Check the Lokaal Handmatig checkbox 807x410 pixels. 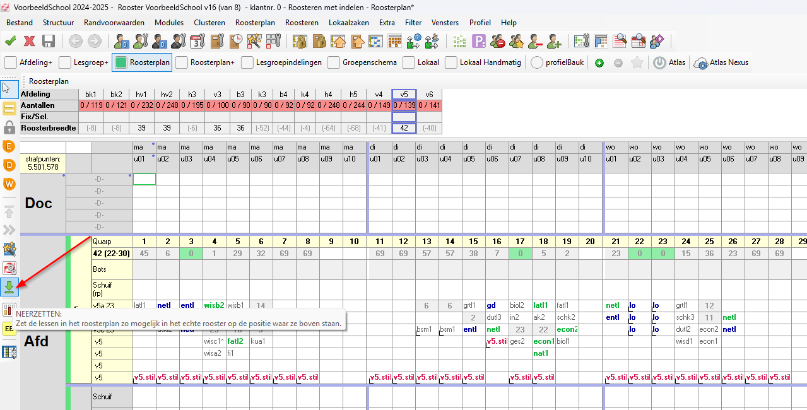coord(451,62)
